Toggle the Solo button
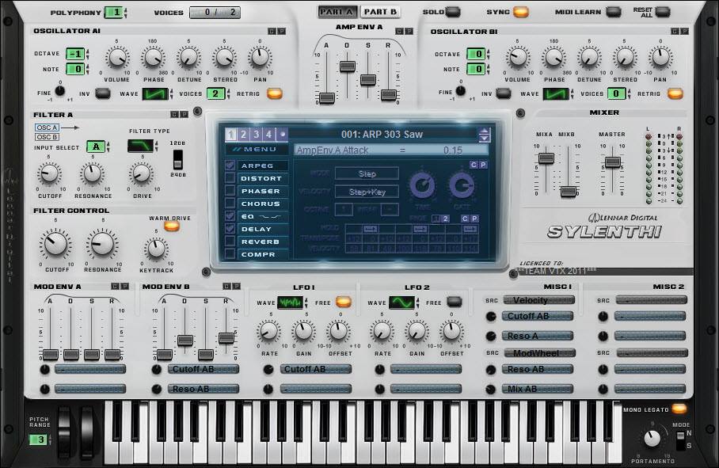This screenshot has height=468, width=719. 453,12
